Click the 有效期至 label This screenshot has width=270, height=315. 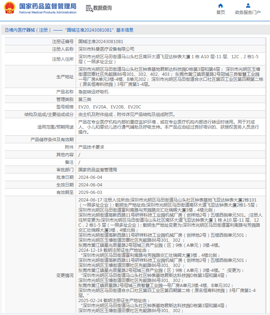coord(65,193)
